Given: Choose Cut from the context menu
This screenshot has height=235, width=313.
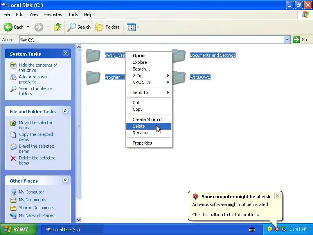Looking at the screenshot, I should (149, 103).
